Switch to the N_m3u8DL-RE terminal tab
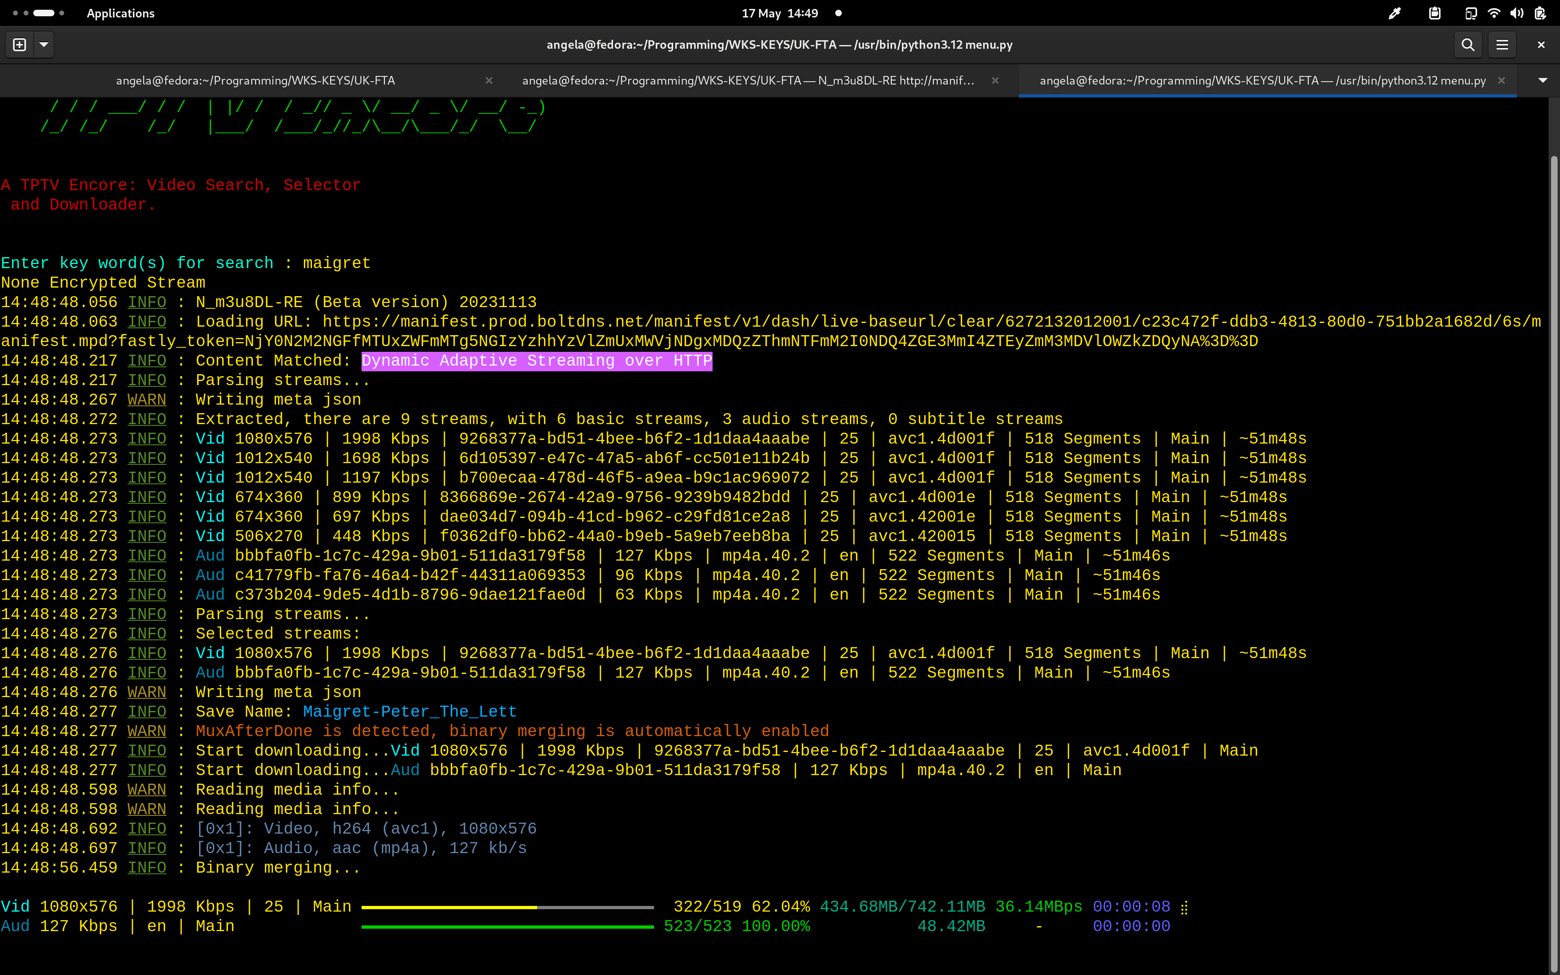Viewport: 1560px width, 975px height. coord(748,80)
